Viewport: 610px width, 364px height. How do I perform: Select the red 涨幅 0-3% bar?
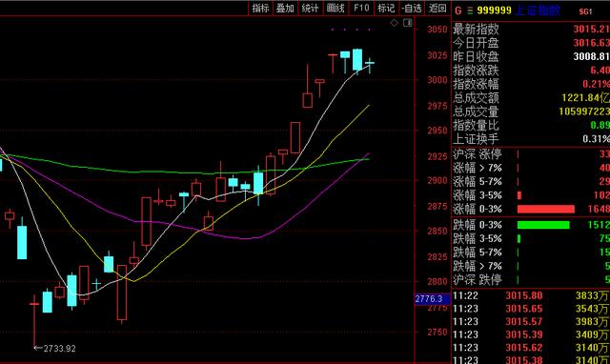tap(546, 210)
